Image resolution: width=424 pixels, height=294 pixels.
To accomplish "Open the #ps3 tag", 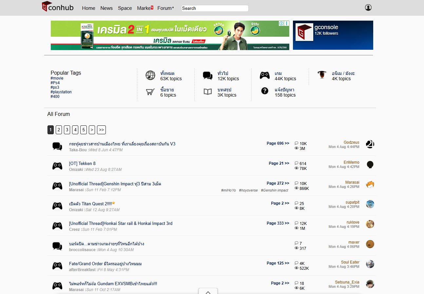I will (55, 87).
